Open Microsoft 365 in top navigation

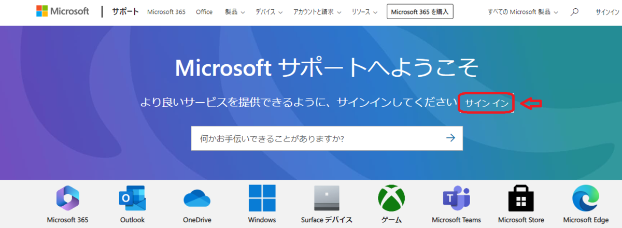(x=167, y=12)
